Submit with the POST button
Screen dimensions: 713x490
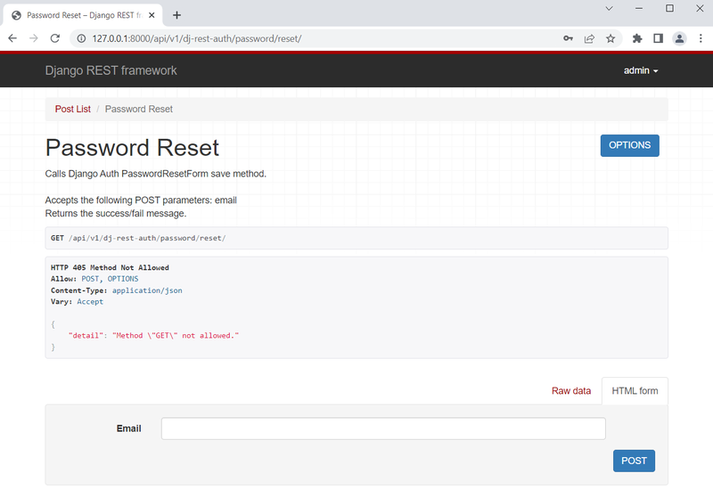[x=634, y=461]
